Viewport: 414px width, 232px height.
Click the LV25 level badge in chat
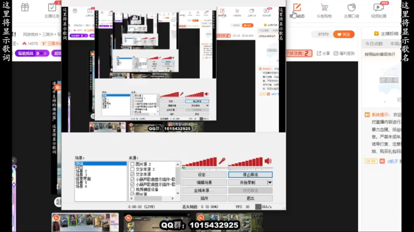point(371,161)
